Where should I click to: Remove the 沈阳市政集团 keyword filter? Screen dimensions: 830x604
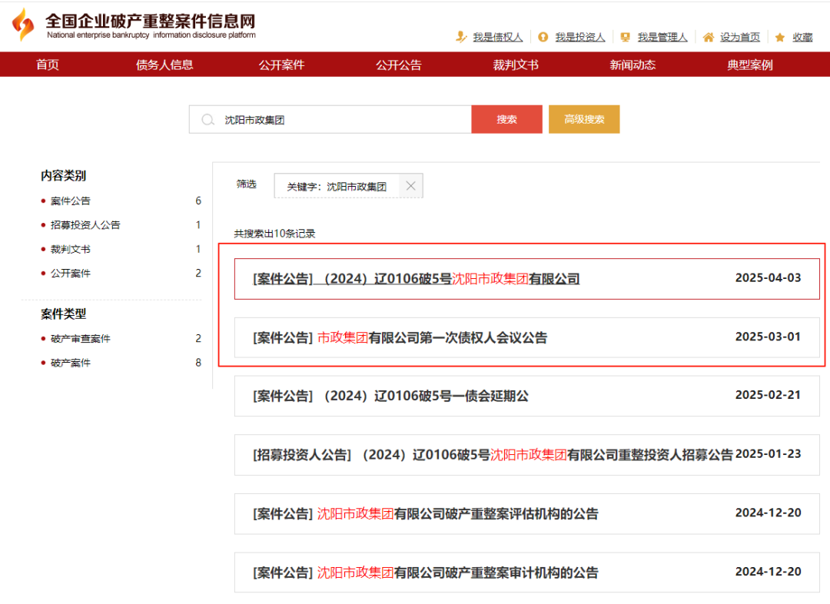click(x=410, y=186)
